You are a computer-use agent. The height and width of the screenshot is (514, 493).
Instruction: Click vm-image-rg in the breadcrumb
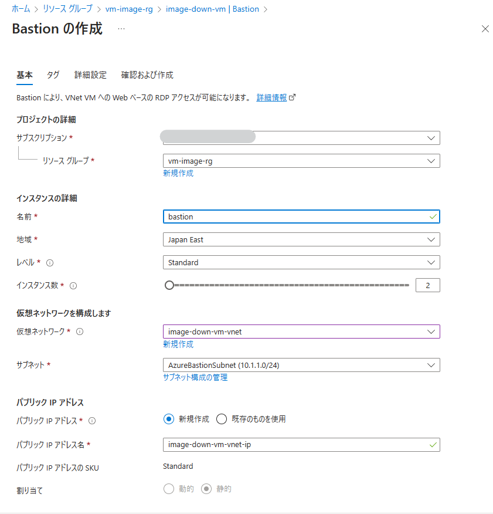[x=129, y=9]
